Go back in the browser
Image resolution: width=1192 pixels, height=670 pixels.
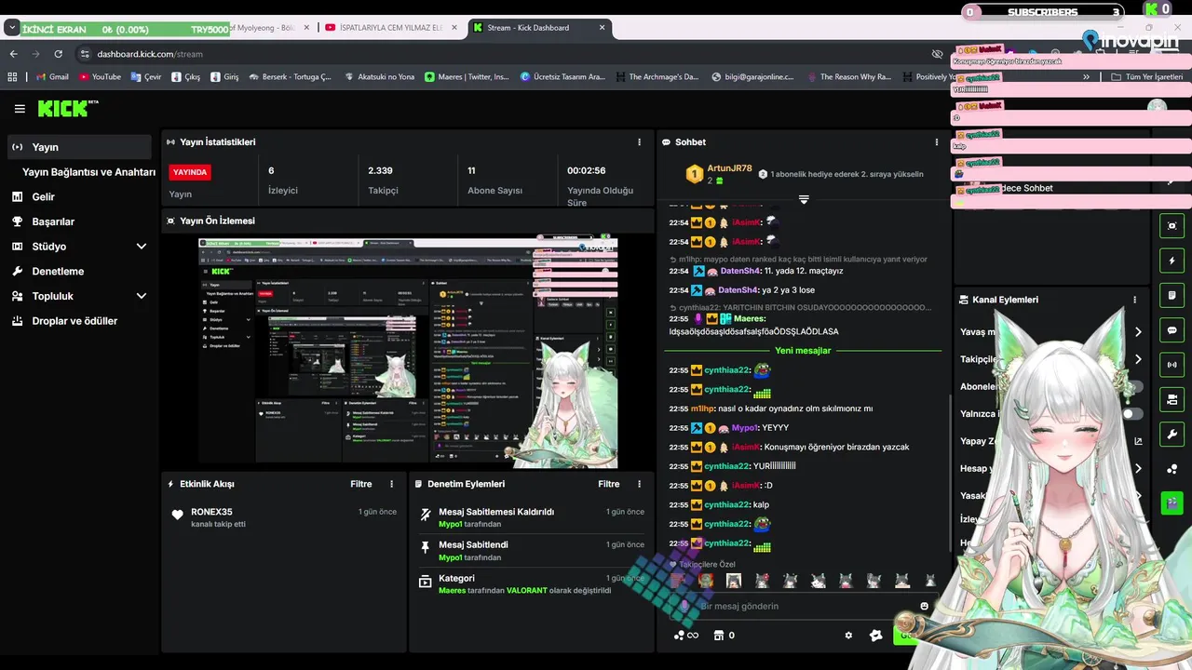tap(14, 54)
